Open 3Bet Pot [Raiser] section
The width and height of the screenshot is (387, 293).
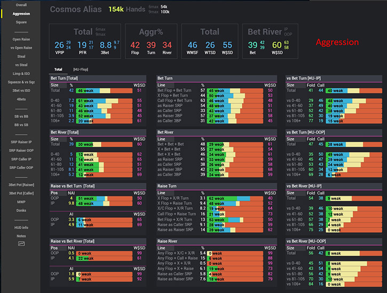(x=21, y=184)
